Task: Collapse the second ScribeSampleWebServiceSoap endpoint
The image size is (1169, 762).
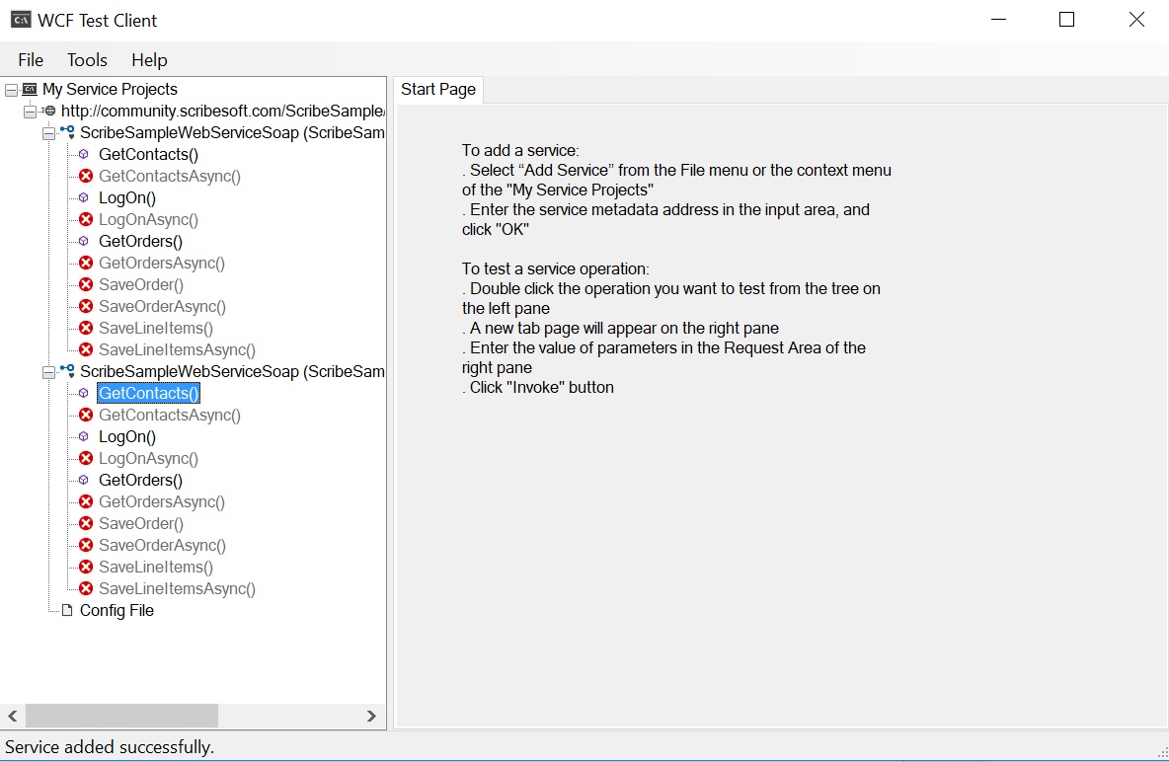Action: pos(47,371)
